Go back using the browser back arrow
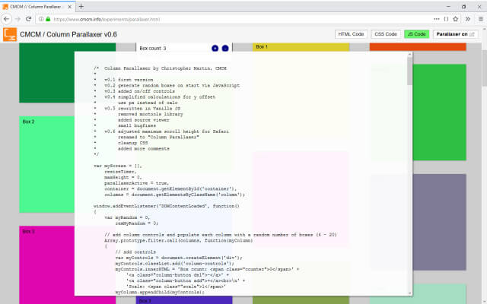The height and width of the screenshot is (304, 487). point(9,18)
